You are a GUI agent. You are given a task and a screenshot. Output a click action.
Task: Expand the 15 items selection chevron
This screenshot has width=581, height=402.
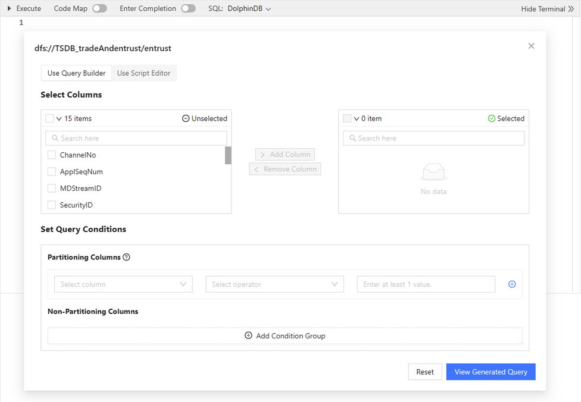[x=59, y=119]
